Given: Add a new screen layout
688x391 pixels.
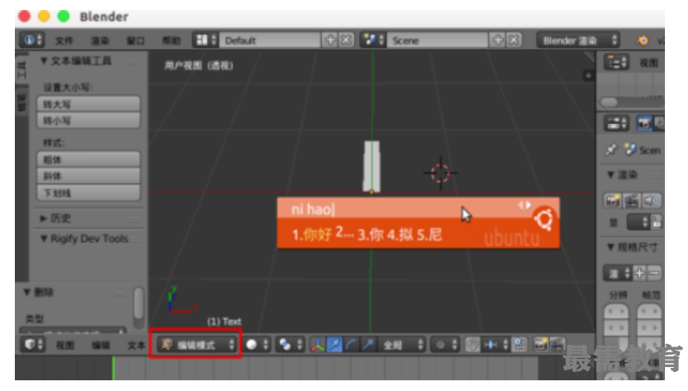Looking at the screenshot, I should coord(329,40).
